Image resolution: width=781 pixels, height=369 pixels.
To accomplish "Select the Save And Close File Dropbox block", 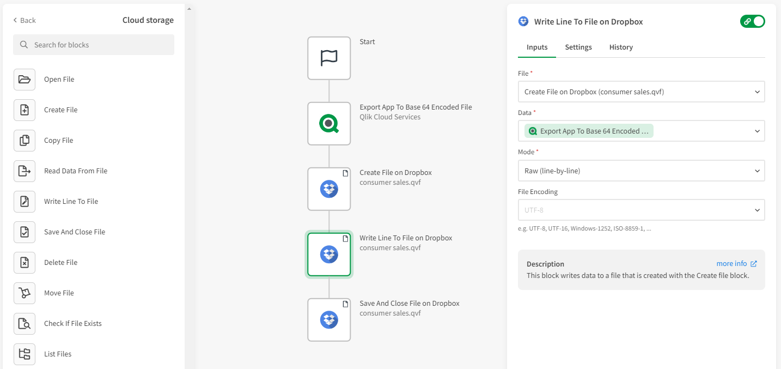I will (x=329, y=320).
